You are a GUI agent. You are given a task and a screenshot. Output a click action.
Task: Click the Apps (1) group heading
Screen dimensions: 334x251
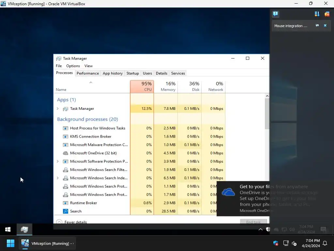pyautogui.click(x=67, y=100)
